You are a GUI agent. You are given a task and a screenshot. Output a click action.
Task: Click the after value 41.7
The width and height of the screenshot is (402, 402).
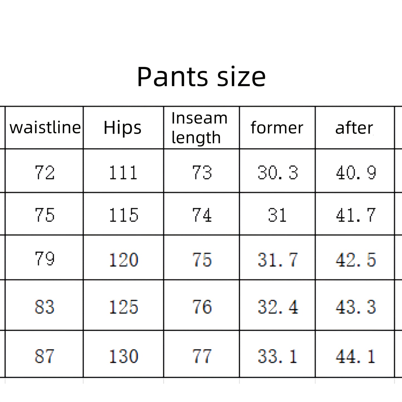356,215
